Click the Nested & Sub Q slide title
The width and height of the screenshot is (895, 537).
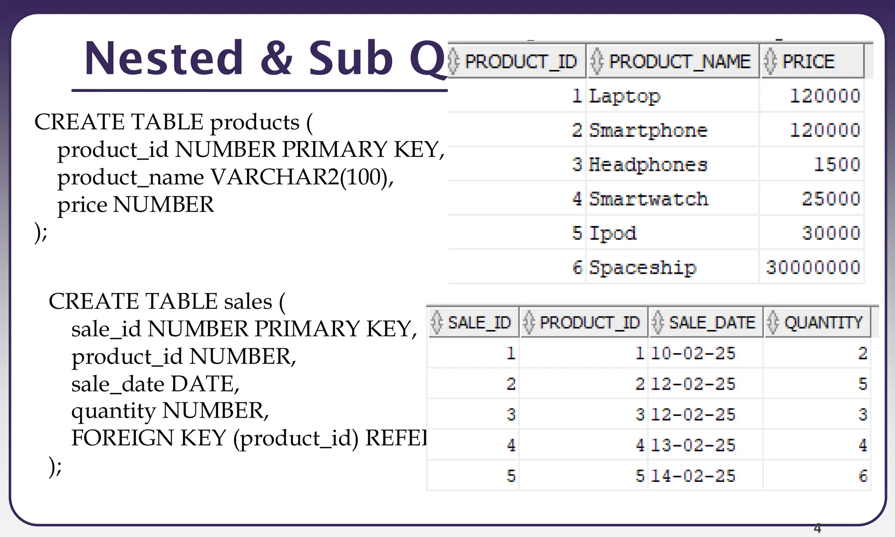click(265, 59)
